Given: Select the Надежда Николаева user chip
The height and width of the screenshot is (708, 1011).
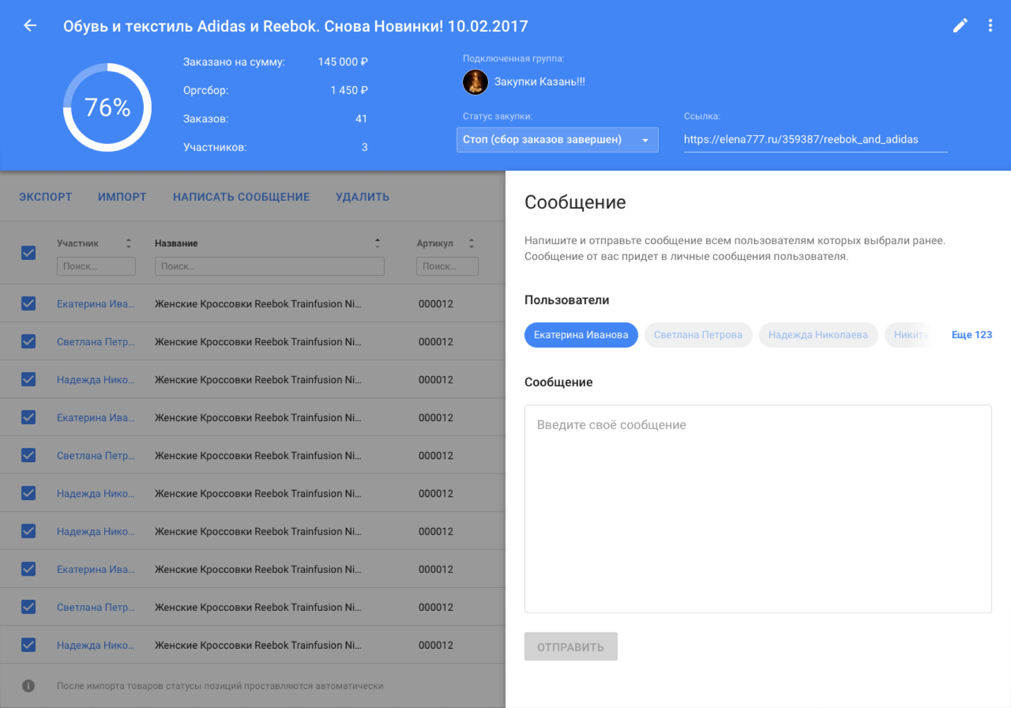Looking at the screenshot, I should (x=818, y=335).
